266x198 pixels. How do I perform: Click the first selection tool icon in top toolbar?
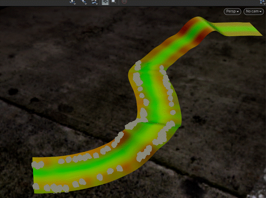pos(72,2)
